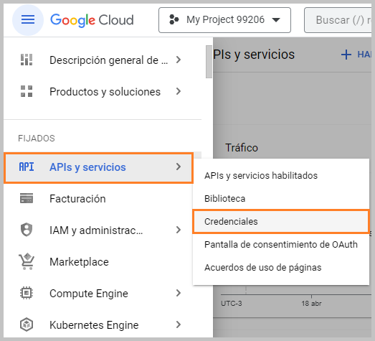The image size is (375, 341).
Task: Open Pantalla de consentimiento de OAuth
Action: (x=281, y=245)
